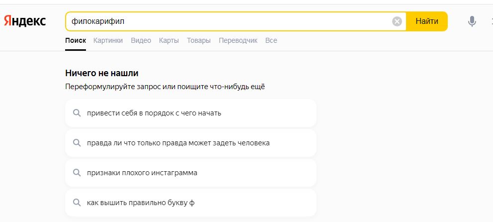The width and height of the screenshot is (493, 222).
Task: Expand the Все services menu
Action: 271,40
